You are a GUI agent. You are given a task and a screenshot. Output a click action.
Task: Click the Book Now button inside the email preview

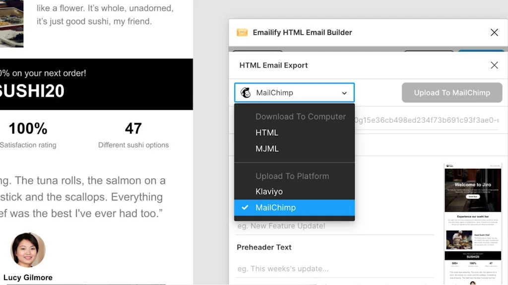pos(472,196)
